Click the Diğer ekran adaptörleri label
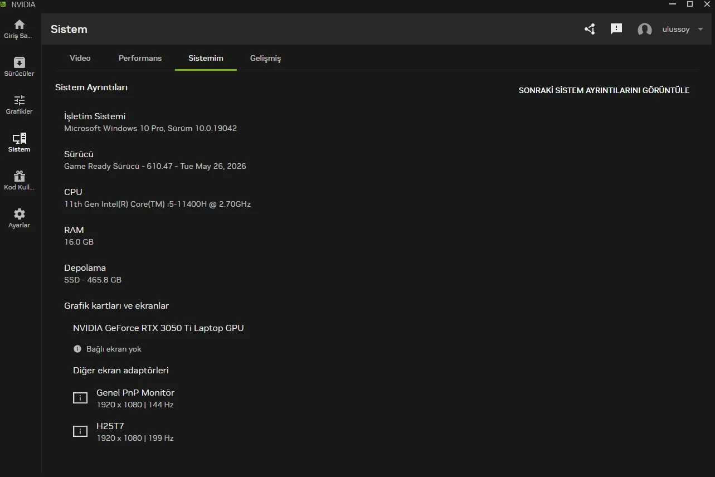Viewport: 715px width, 477px height. [x=121, y=370]
